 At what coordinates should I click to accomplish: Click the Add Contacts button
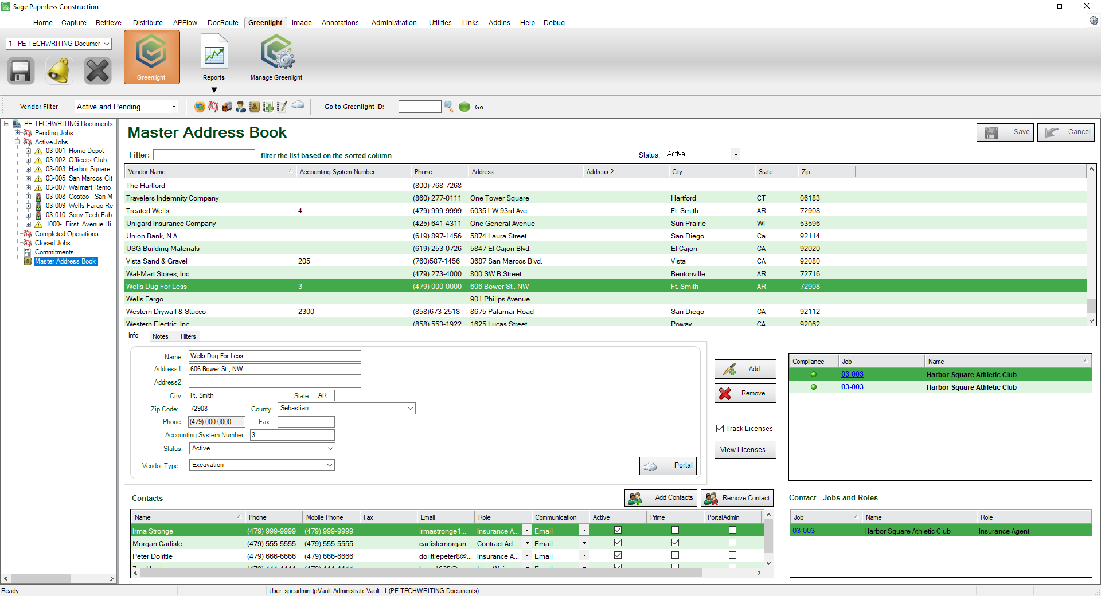coord(661,498)
